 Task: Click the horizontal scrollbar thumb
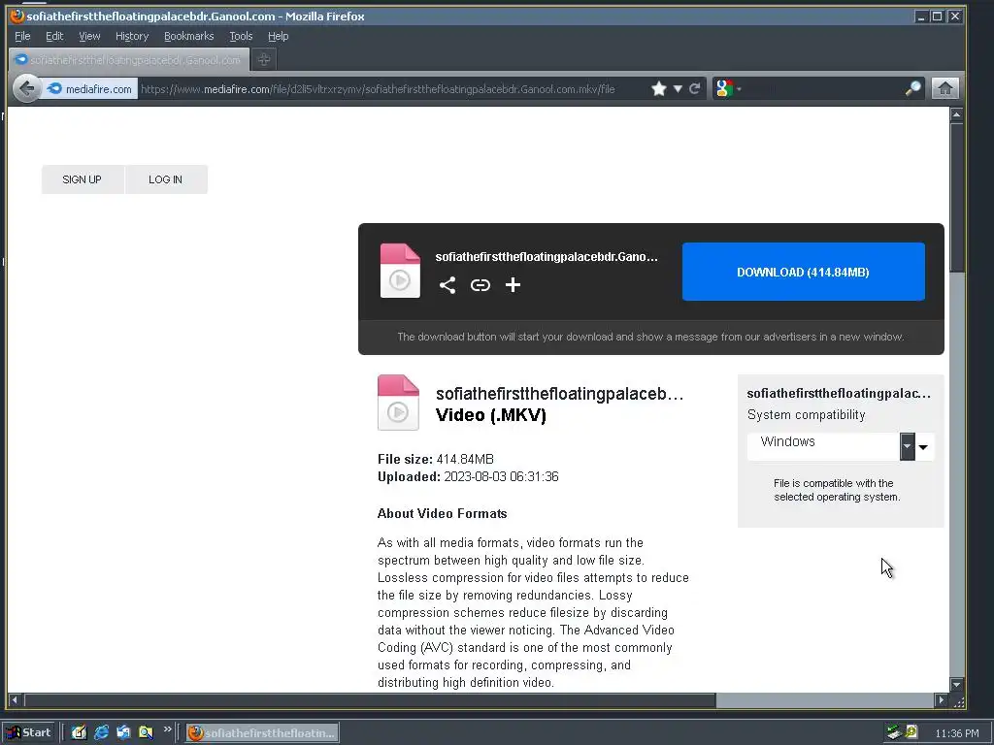(x=370, y=700)
